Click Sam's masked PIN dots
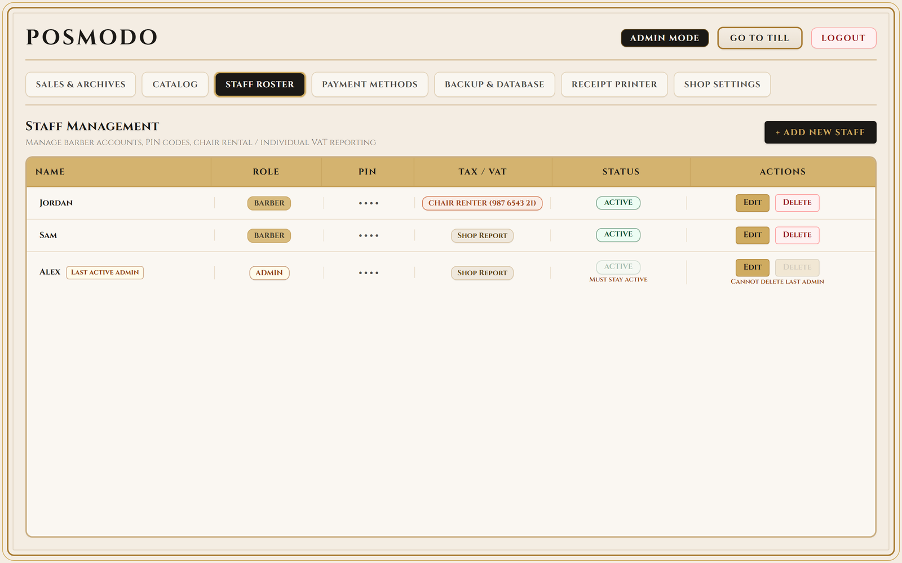Image resolution: width=902 pixels, height=563 pixels. point(369,235)
